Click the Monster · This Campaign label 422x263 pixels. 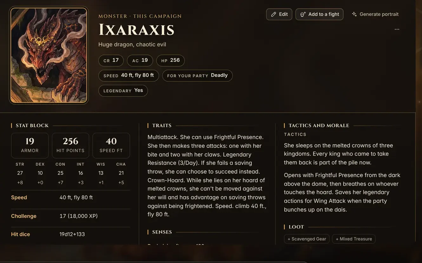[x=140, y=16]
